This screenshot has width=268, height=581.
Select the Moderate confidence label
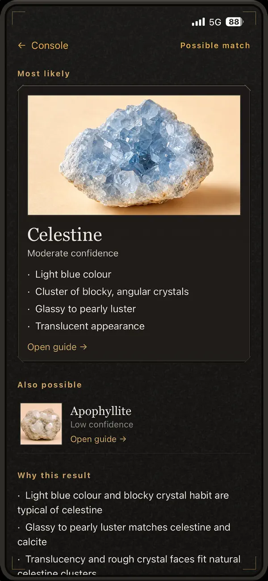click(73, 253)
